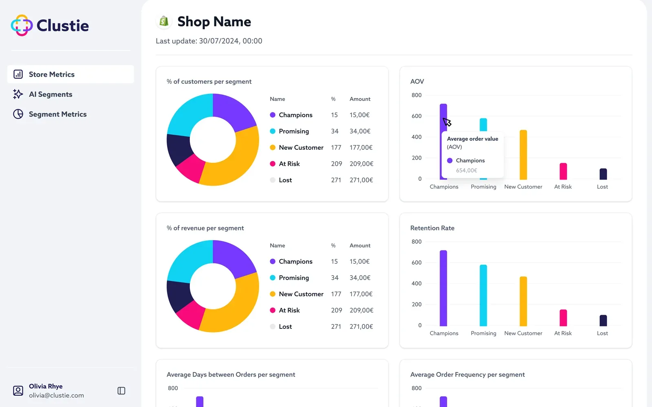Click Champions bar in Average Order Frequency chart
Image resolution: width=652 pixels, height=407 pixels.
pyautogui.click(x=443, y=402)
